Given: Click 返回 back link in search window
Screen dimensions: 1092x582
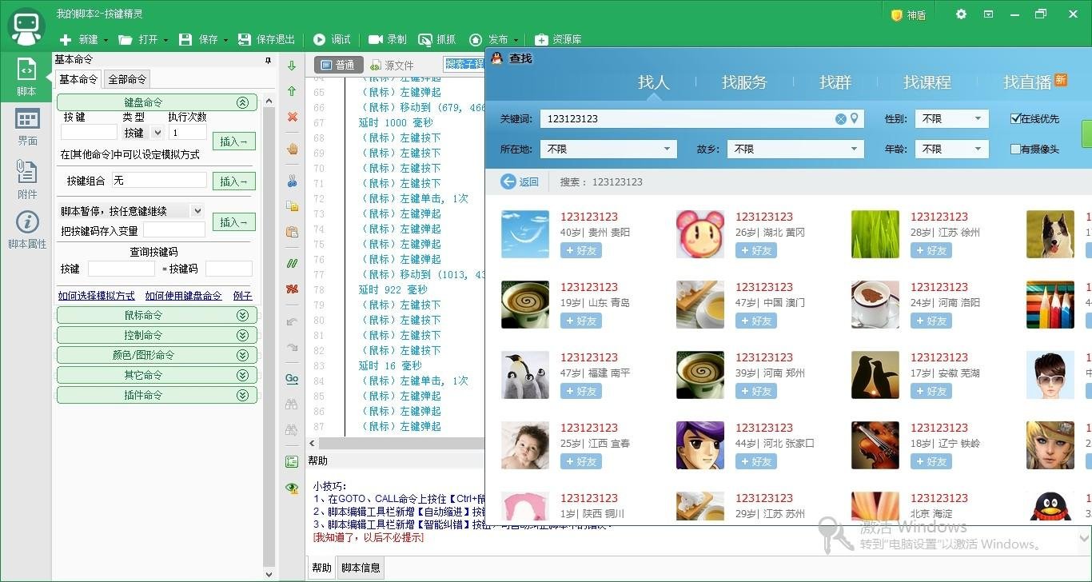Looking at the screenshot, I should pyautogui.click(x=520, y=181).
